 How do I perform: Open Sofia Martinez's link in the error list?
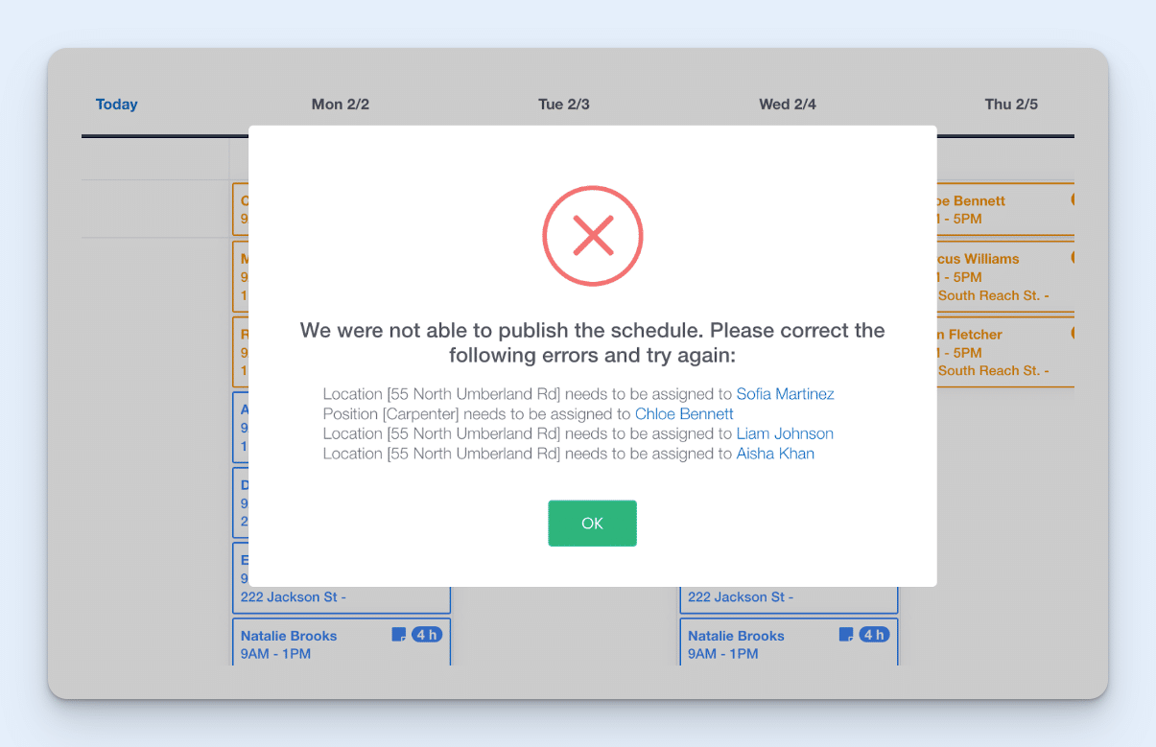click(x=785, y=393)
